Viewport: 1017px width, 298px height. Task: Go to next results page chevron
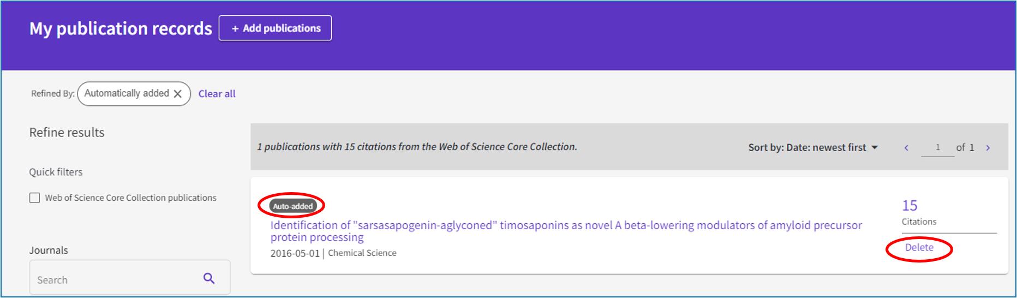pos(988,148)
